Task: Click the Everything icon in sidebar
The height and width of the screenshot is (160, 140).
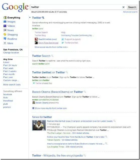Action: (5, 18)
